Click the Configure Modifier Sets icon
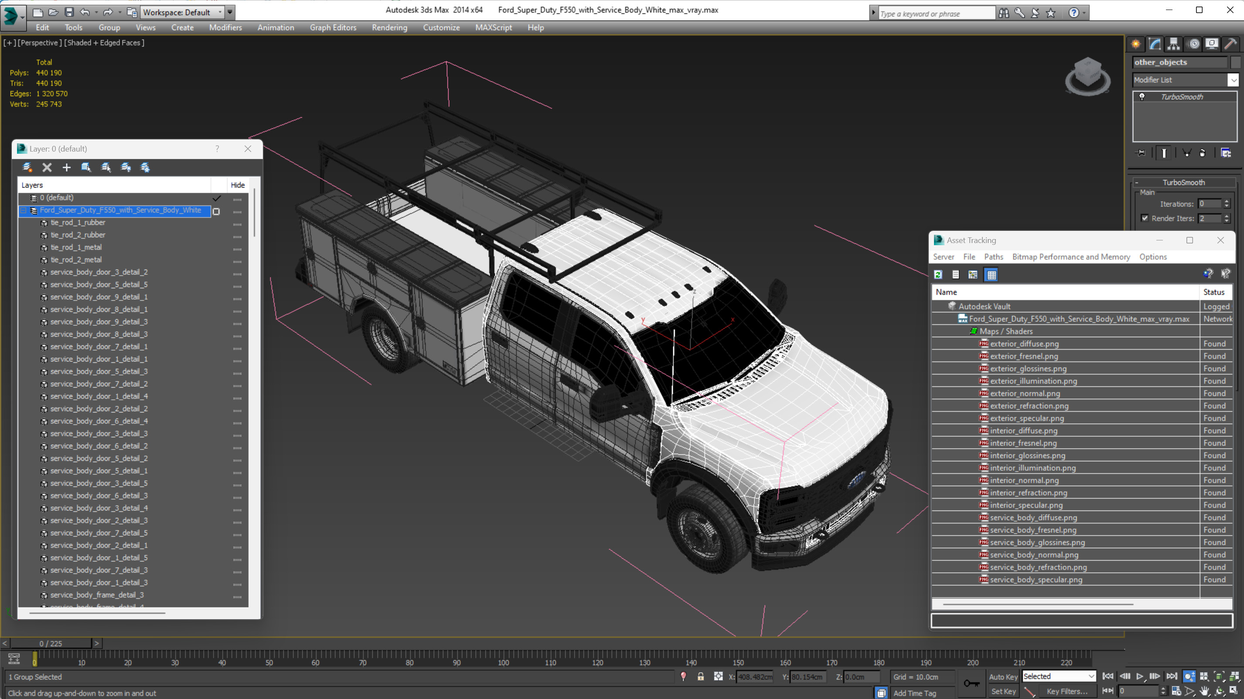The image size is (1244, 699). (x=1226, y=153)
